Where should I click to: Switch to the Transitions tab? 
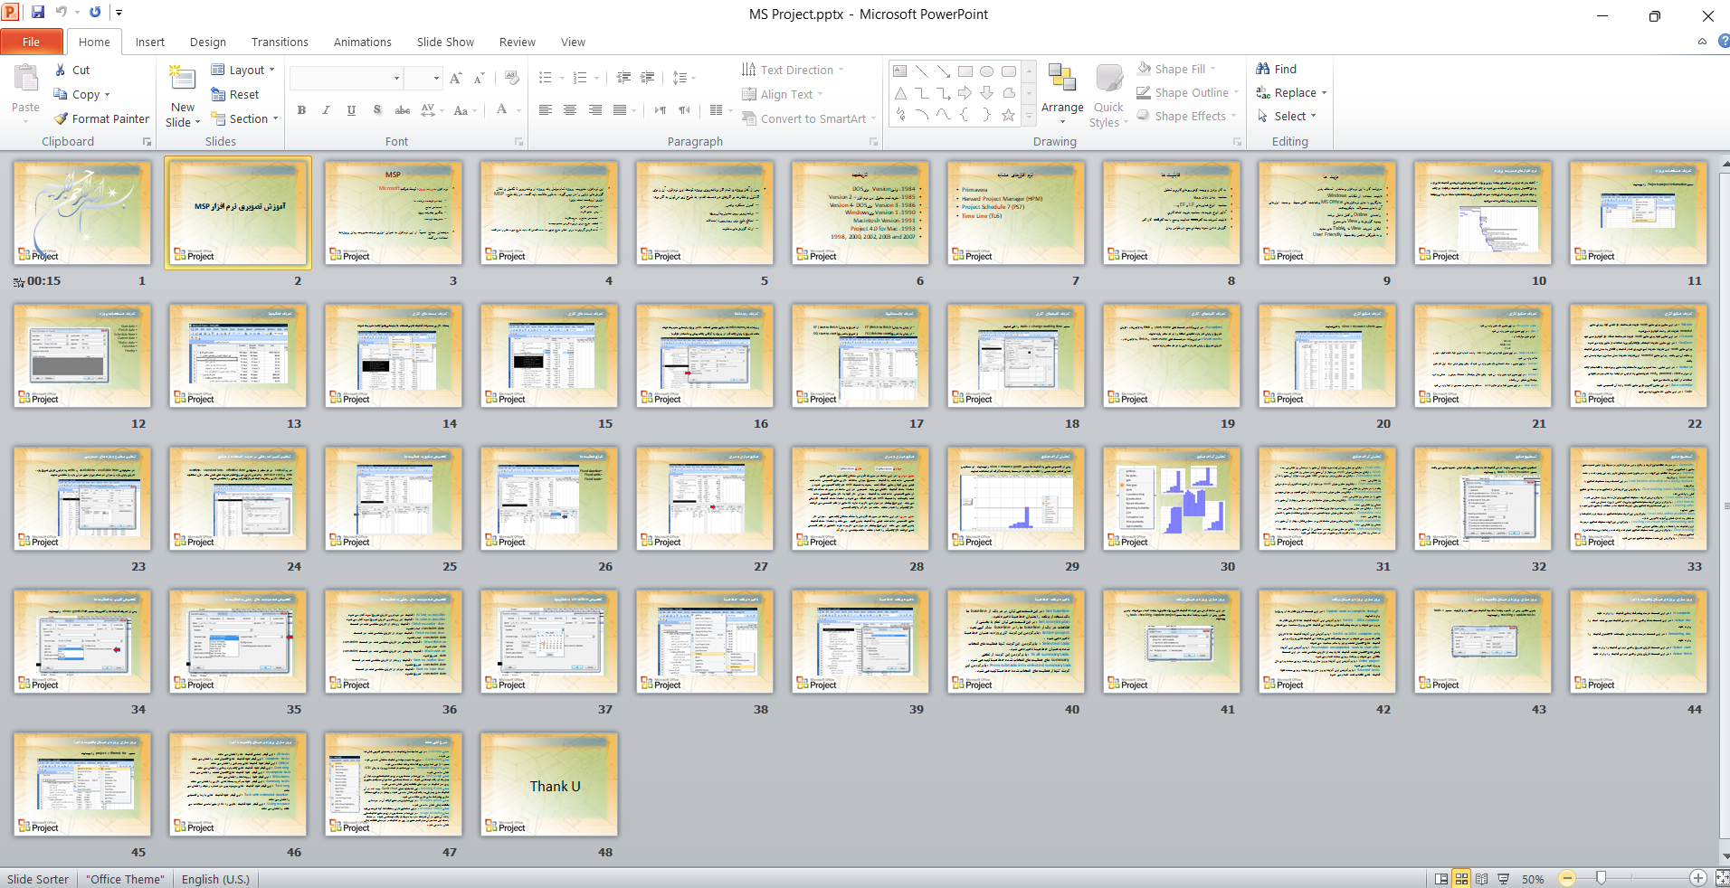[x=280, y=42]
